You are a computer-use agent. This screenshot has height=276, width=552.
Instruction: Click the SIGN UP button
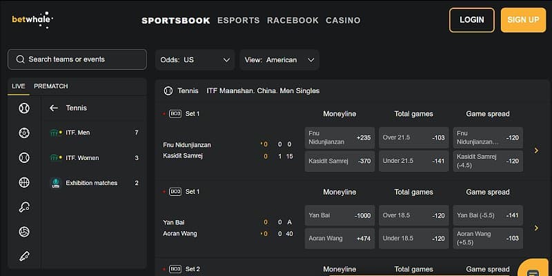coord(523,20)
